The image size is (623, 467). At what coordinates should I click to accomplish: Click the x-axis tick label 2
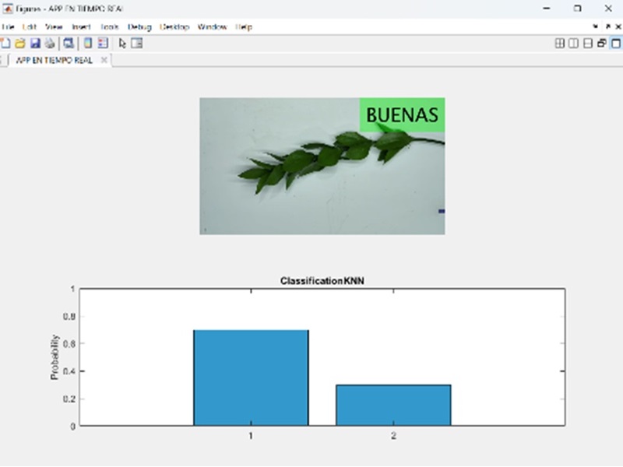pyautogui.click(x=393, y=436)
